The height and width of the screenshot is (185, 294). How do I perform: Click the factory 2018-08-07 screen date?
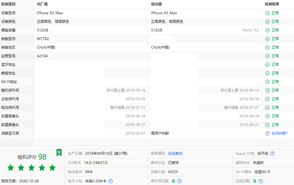pos(135,133)
